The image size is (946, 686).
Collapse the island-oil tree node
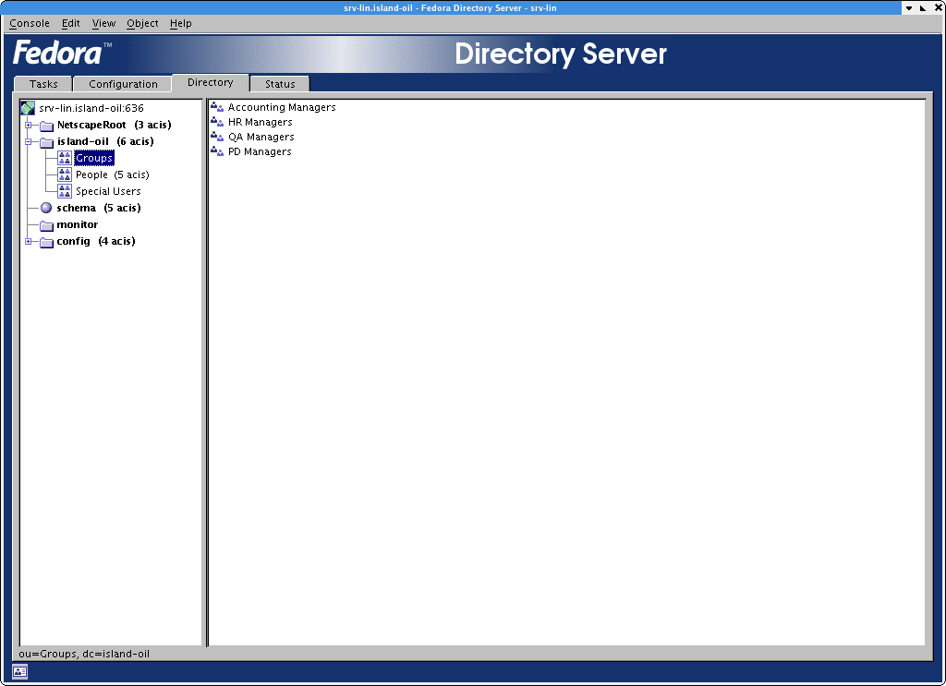tap(28, 141)
